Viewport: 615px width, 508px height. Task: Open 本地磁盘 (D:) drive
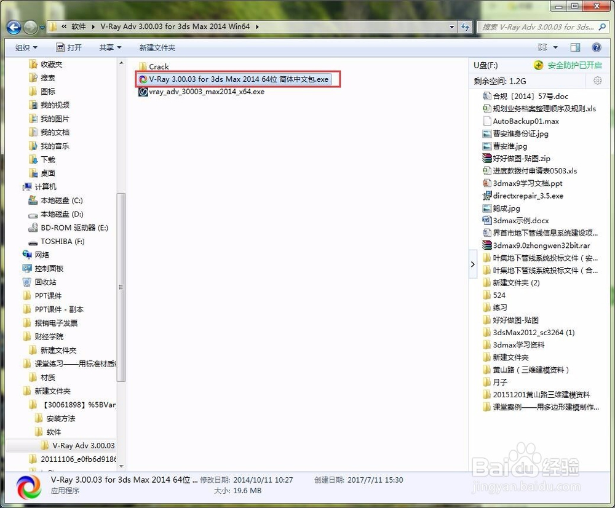(x=55, y=214)
